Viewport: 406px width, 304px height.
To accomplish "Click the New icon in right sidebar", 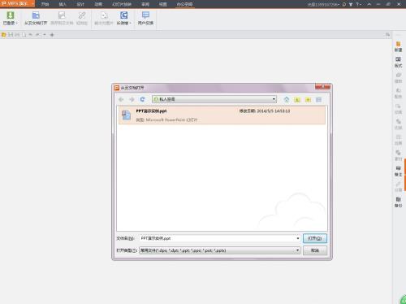I will pyautogui.click(x=398, y=46).
